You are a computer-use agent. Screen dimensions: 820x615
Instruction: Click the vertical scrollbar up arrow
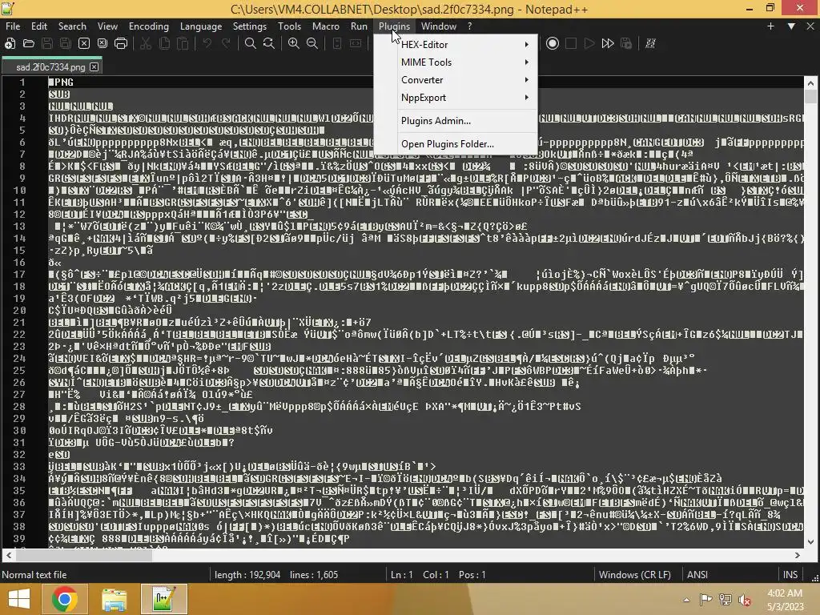coord(810,83)
